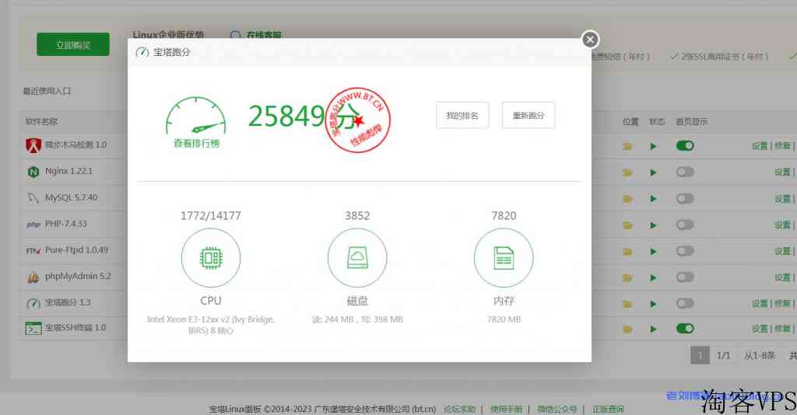Click the 内存 memory icon
The height and width of the screenshot is (415, 797).
click(x=504, y=258)
